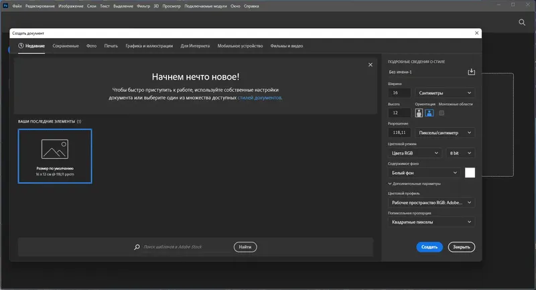Click the document name field Без имени-1
Screen dimensions: 536x290
(x=426, y=72)
